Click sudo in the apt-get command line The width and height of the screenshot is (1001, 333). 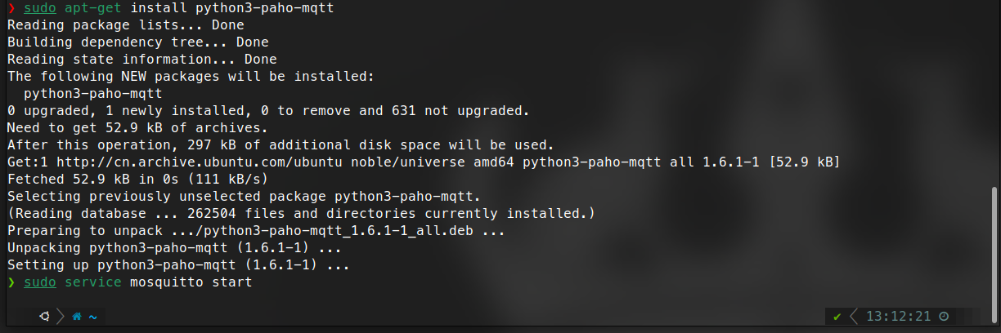click(x=40, y=8)
